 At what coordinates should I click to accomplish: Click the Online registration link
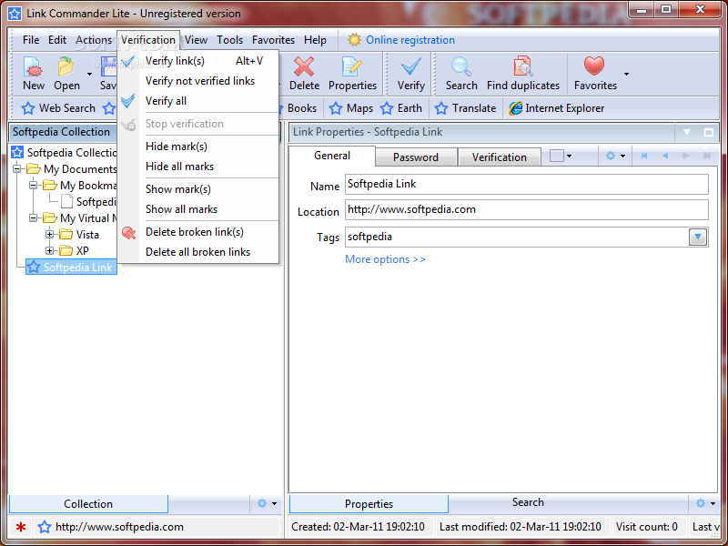[410, 40]
